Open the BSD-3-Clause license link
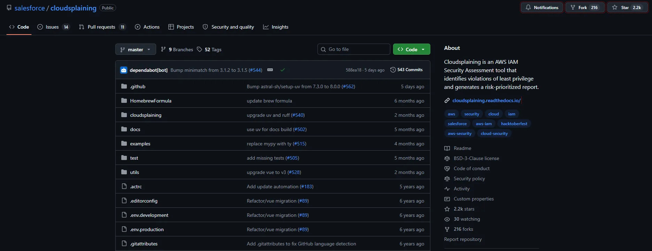Viewport: 652px width, 251px height. [476, 158]
